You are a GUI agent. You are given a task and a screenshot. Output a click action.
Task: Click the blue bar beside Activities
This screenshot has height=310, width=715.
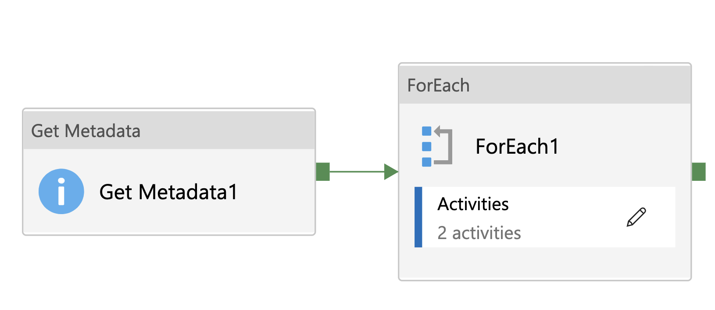[x=418, y=217]
